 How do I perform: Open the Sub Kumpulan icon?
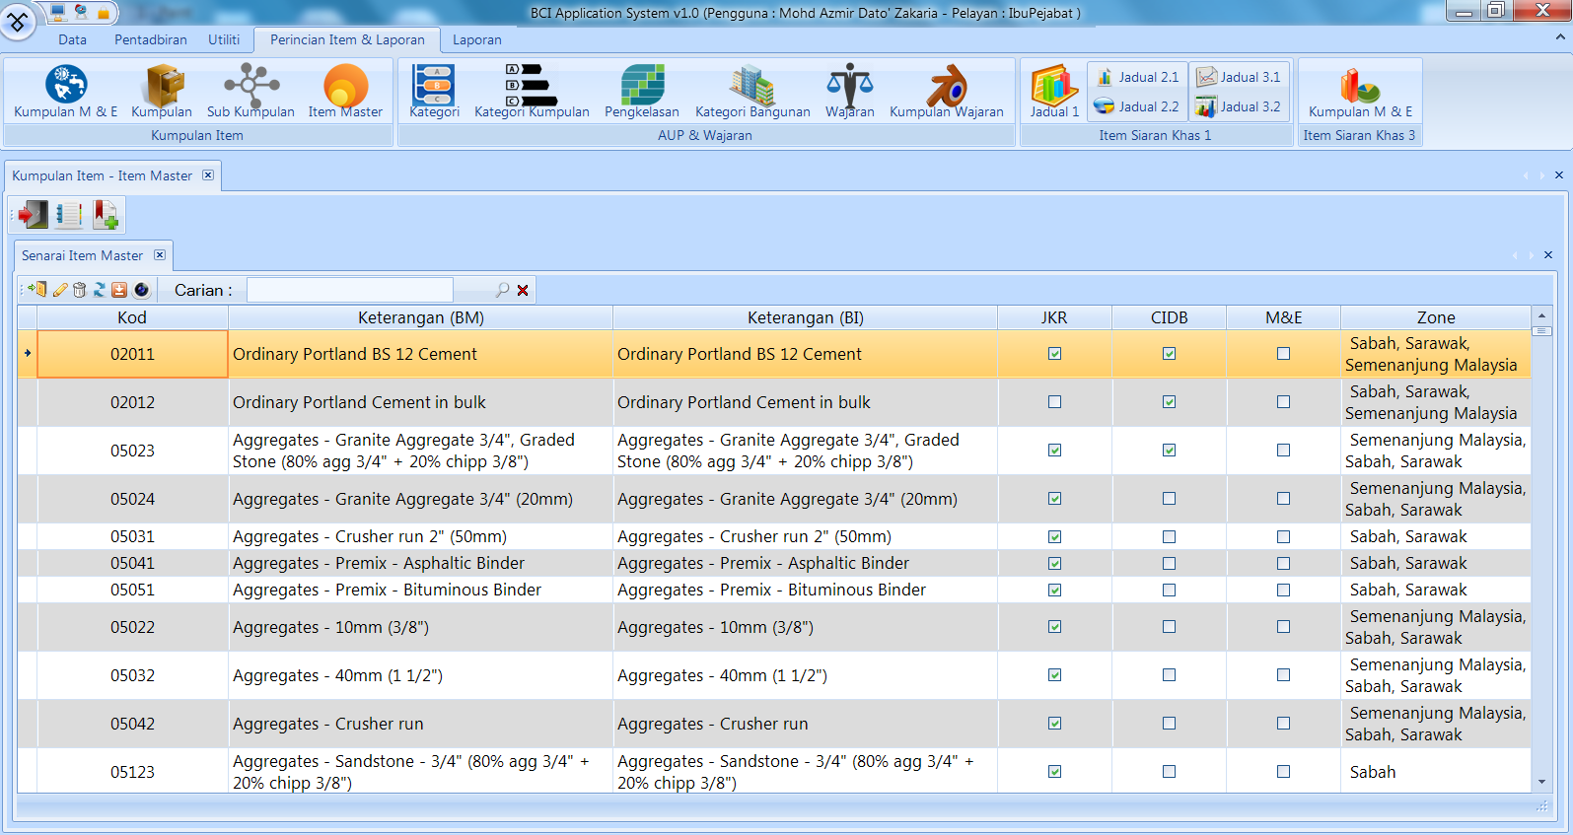pos(250,92)
